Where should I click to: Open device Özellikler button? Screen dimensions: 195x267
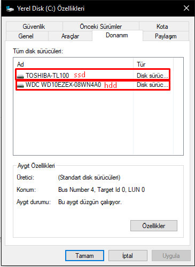pos(154,225)
